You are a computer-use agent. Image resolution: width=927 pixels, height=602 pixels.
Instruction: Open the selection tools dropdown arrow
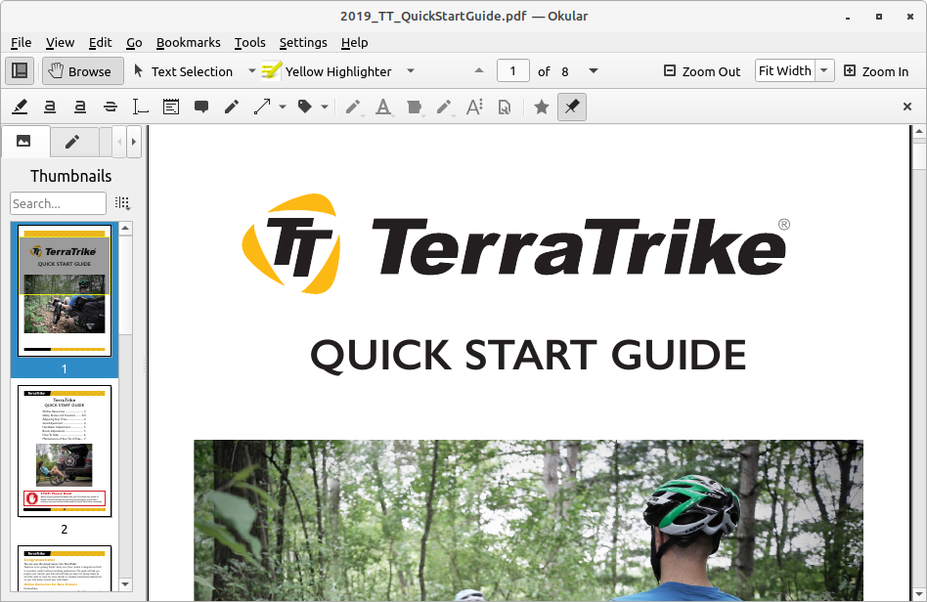(x=252, y=71)
